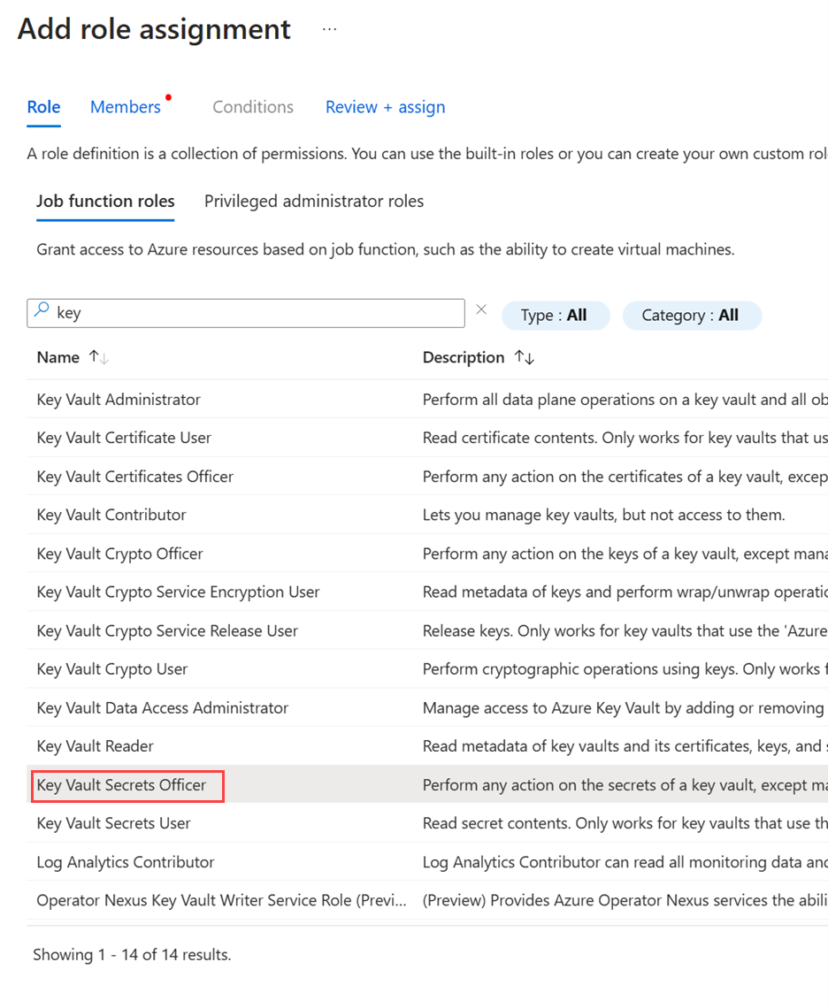Go to the Review + assign tab
Image resolution: width=828 pixels, height=1008 pixels.
(x=385, y=107)
